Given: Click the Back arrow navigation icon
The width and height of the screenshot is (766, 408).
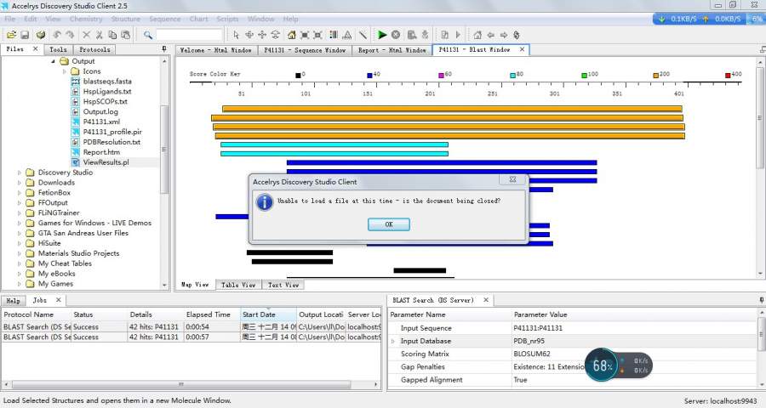Looking at the screenshot, I should coord(490,35).
